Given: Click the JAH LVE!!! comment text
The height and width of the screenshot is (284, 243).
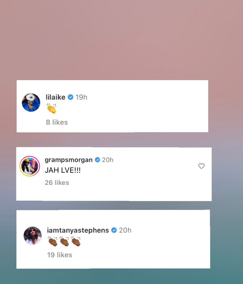Looking at the screenshot, I should coord(63,170).
